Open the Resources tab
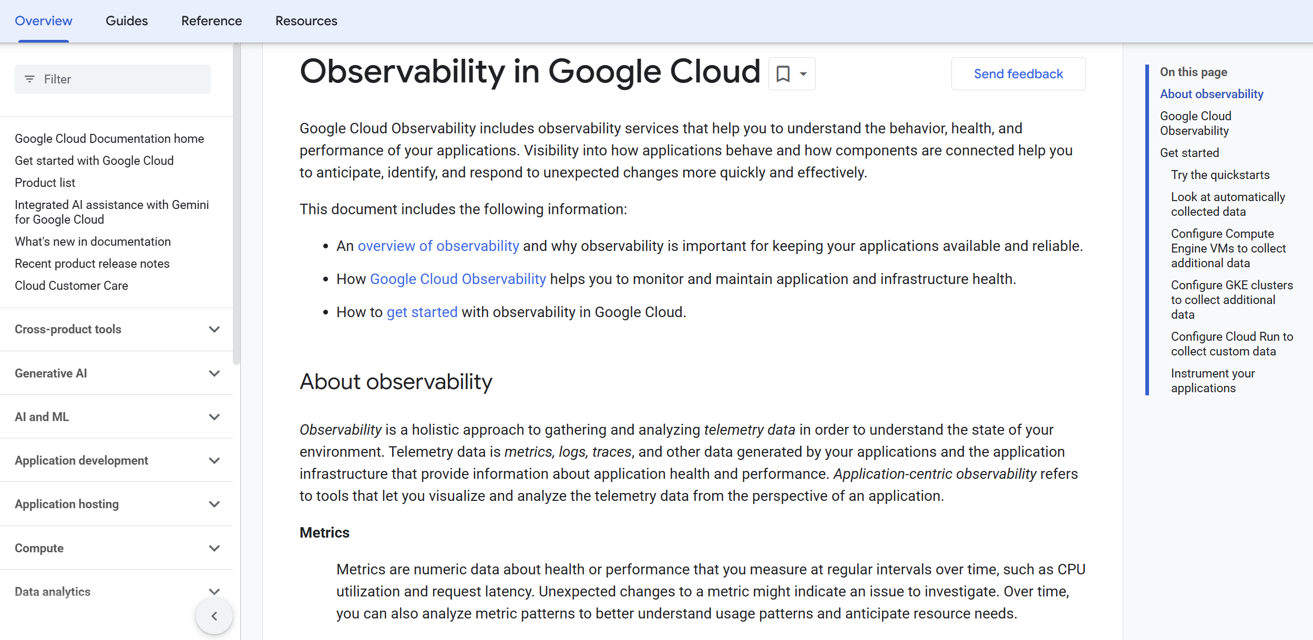Screen dimensions: 1313x640 tap(306, 21)
